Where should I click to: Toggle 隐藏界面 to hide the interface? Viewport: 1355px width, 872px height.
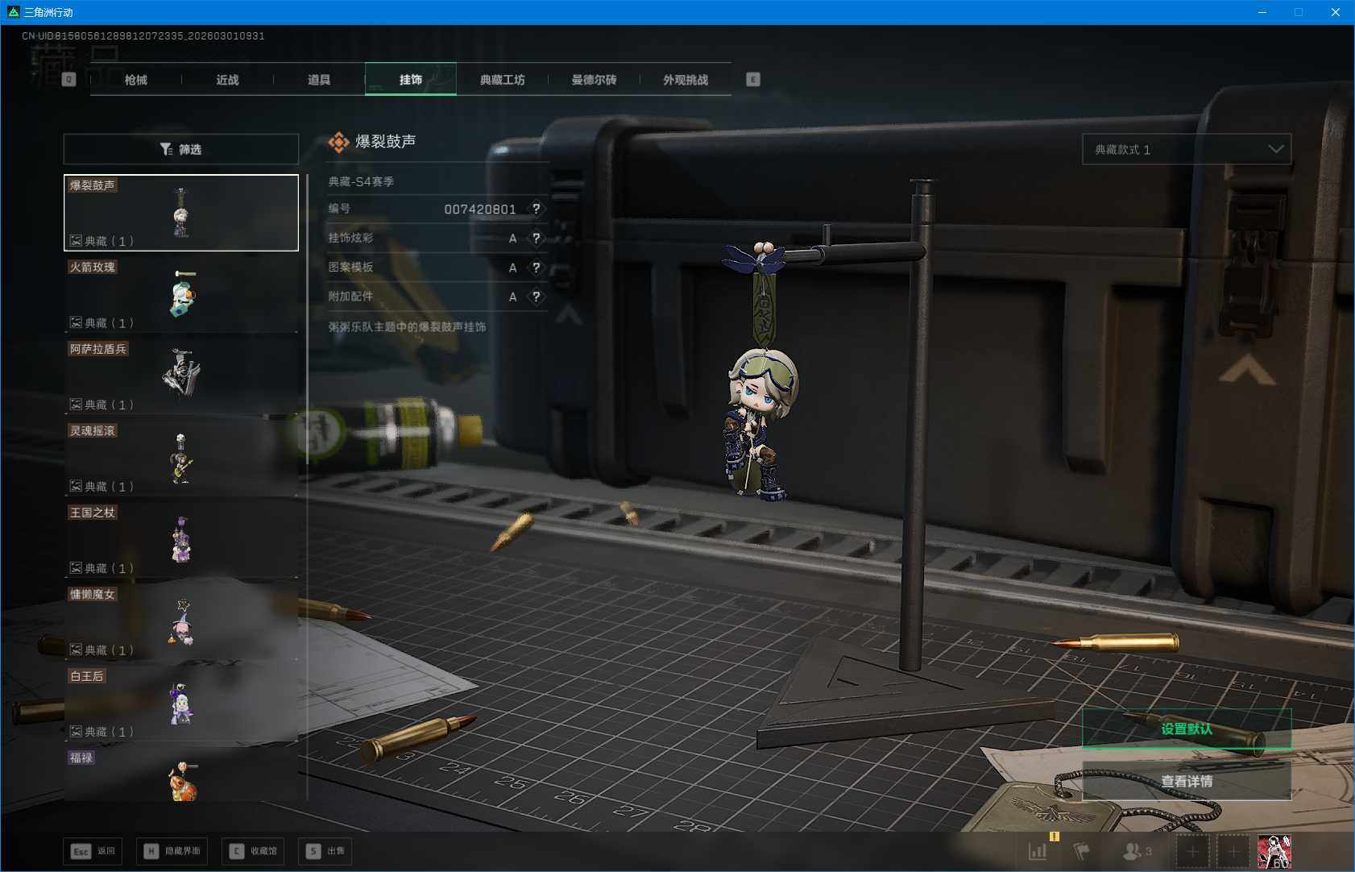(x=172, y=851)
